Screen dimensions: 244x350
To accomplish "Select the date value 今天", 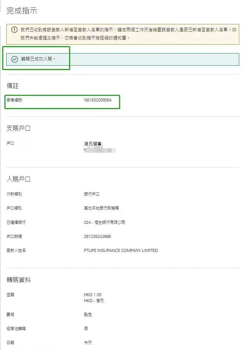I will (x=87, y=343).
